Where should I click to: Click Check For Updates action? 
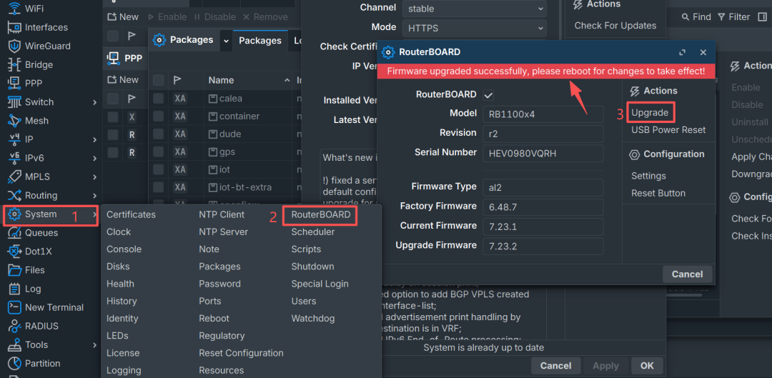click(615, 26)
